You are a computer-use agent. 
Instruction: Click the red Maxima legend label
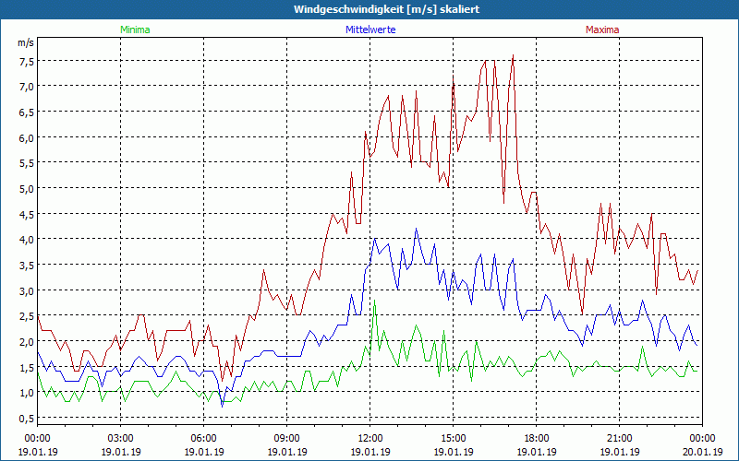coord(601,30)
